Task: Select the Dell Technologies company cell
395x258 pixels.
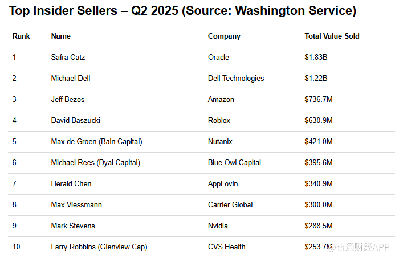Action: click(x=236, y=79)
